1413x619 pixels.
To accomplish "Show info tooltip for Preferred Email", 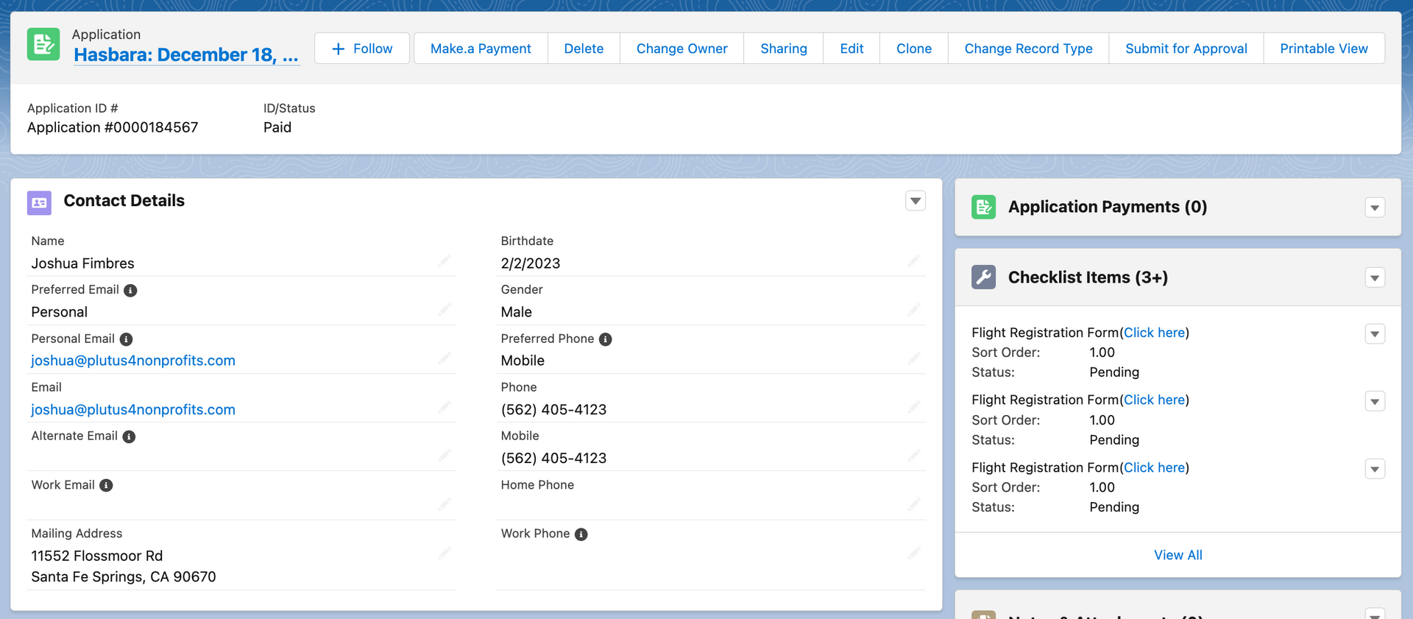I will click(x=130, y=291).
